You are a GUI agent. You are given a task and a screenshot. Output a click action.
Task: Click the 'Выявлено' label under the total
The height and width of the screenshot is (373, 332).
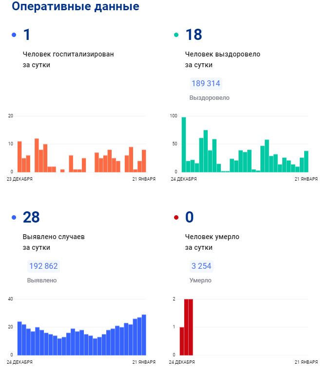point(42,280)
